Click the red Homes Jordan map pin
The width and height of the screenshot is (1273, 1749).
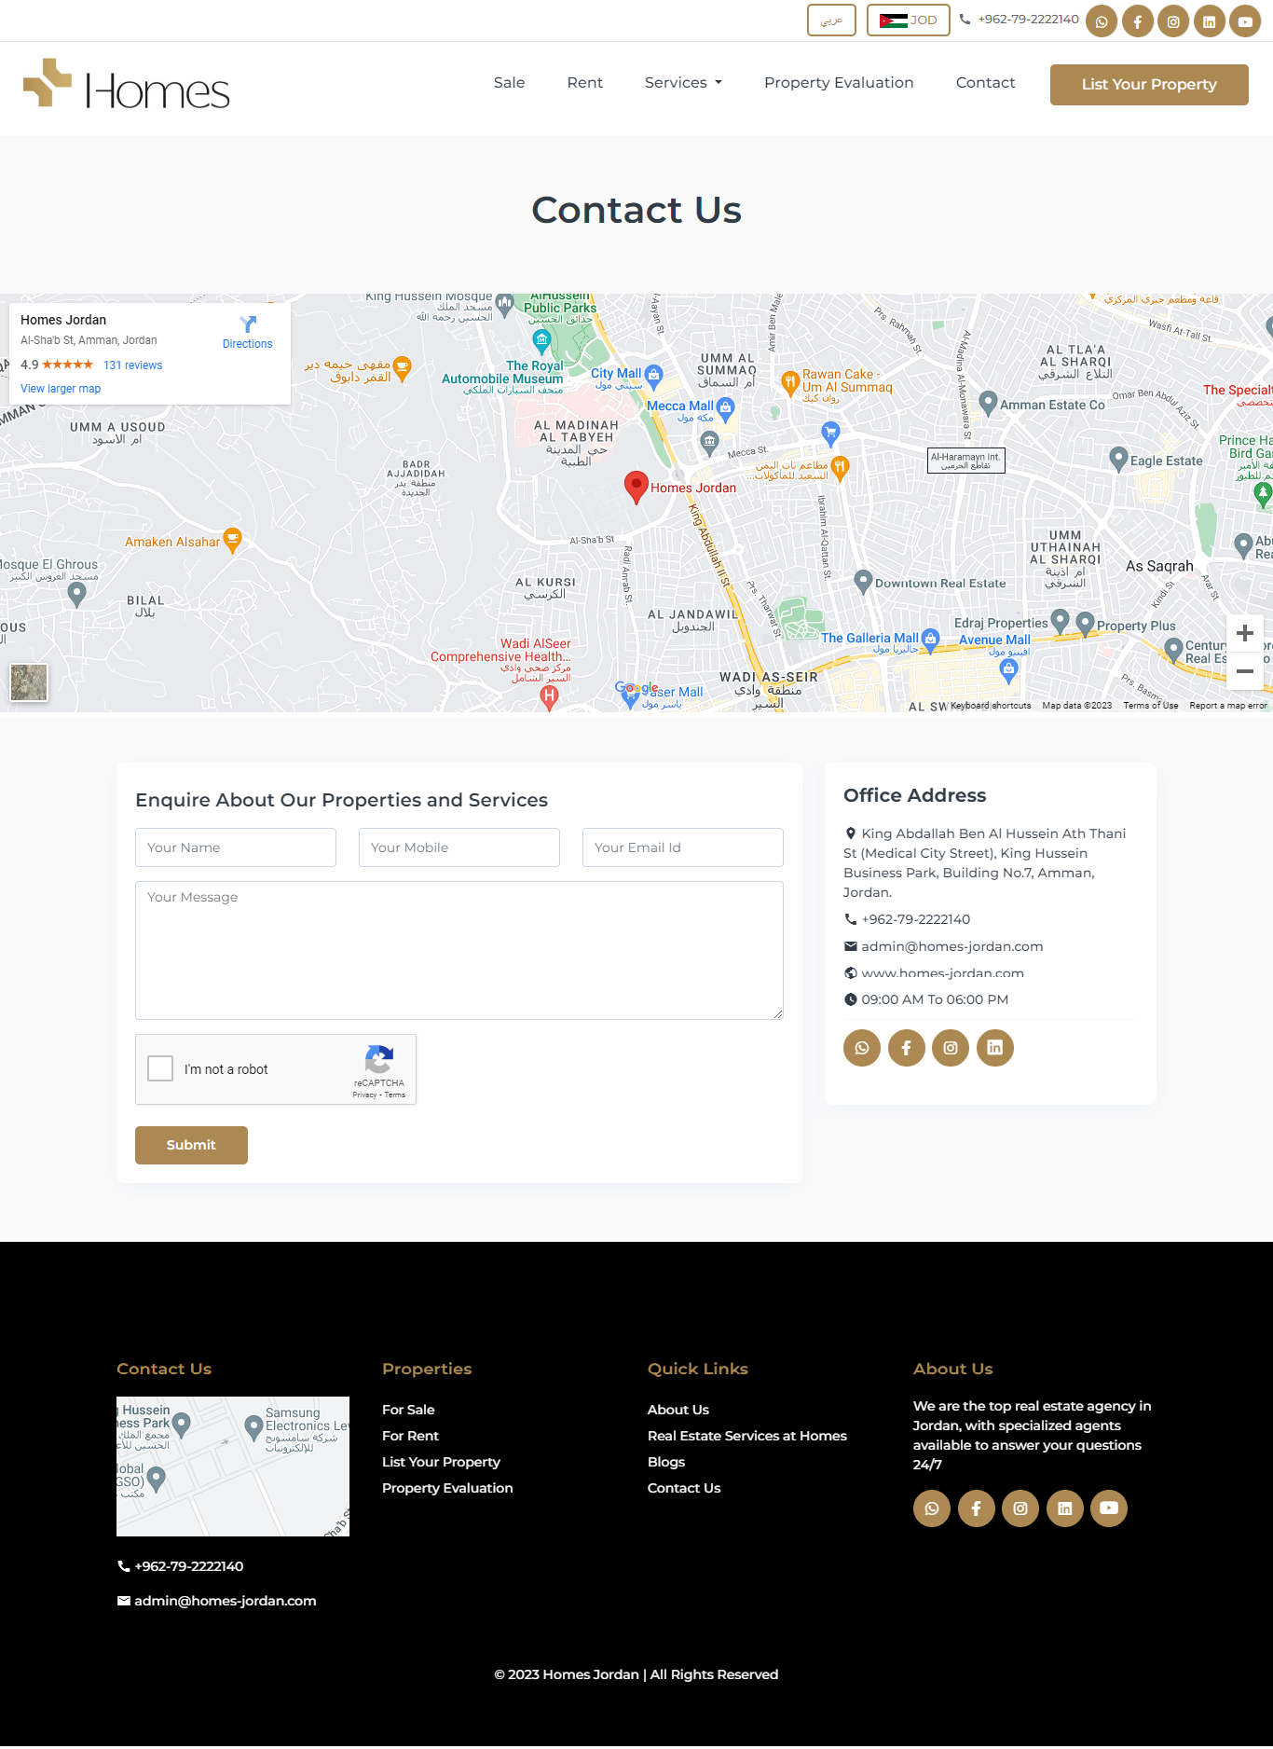coord(636,486)
